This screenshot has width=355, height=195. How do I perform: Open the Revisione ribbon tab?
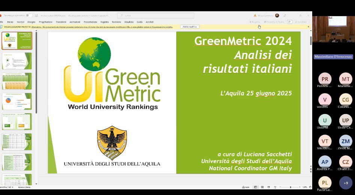(116, 22)
